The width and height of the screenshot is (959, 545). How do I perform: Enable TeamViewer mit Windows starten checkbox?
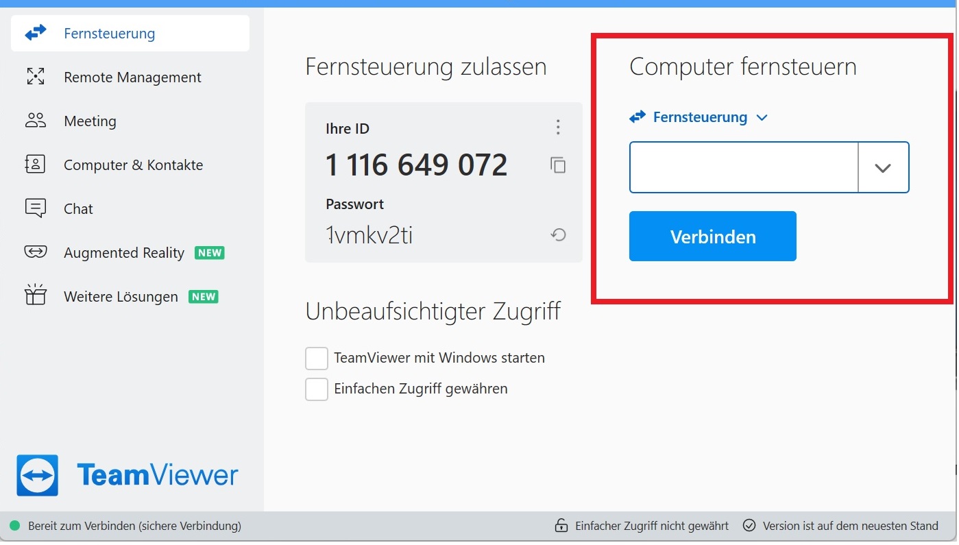pos(316,358)
